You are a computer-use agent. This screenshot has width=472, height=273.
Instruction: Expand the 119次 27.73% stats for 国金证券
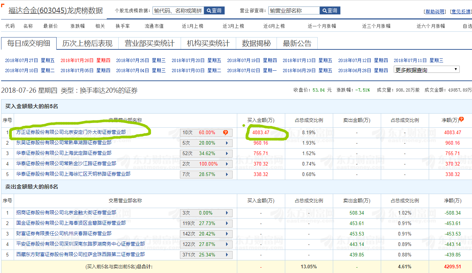click(206, 224)
